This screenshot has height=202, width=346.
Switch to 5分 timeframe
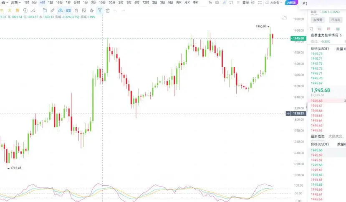pos(34,3)
